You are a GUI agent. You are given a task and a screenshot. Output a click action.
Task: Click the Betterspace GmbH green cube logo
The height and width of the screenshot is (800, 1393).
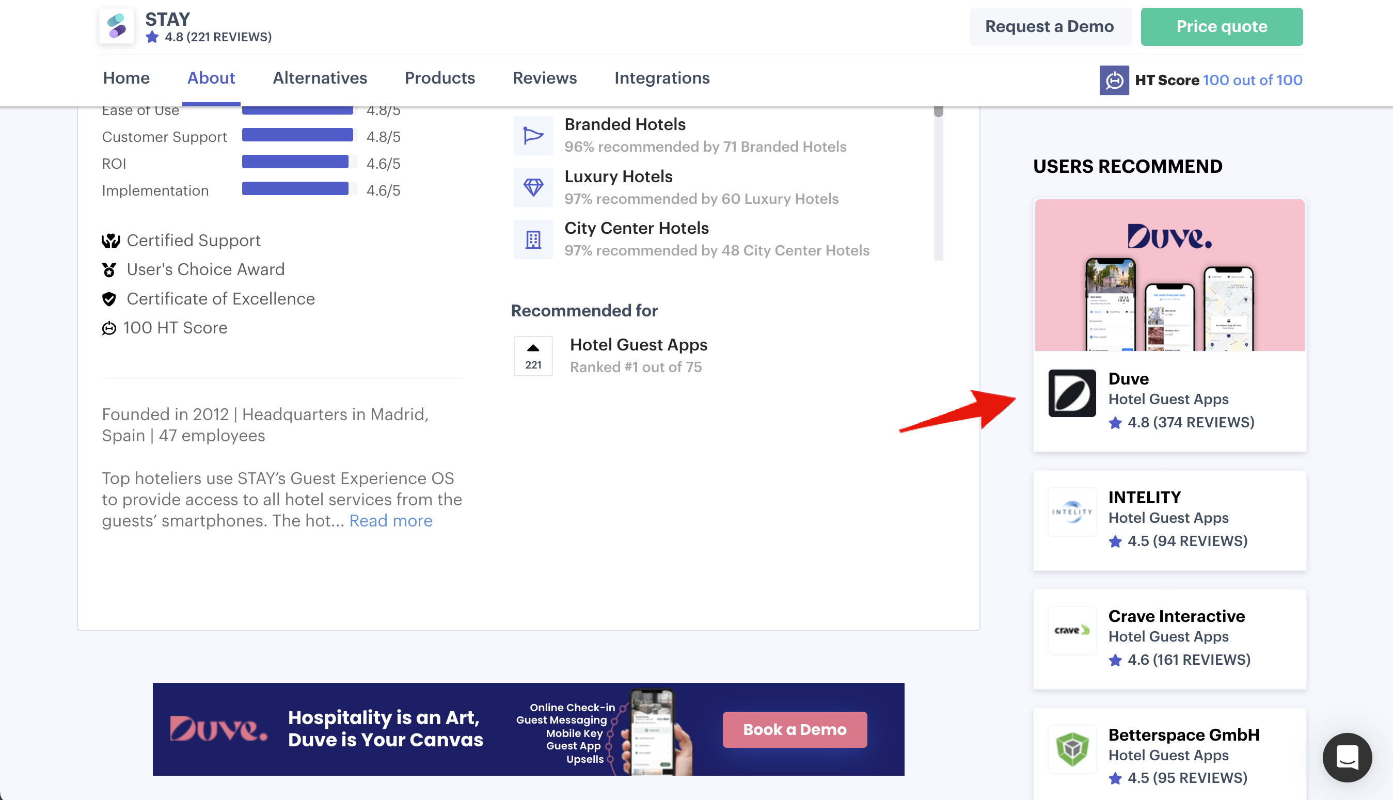coord(1071,749)
